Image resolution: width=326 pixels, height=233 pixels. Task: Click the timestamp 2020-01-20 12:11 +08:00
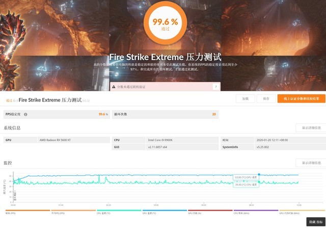coord(272,140)
